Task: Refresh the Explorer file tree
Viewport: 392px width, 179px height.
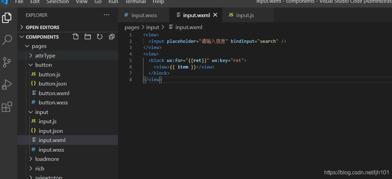Action: [x=99, y=37]
